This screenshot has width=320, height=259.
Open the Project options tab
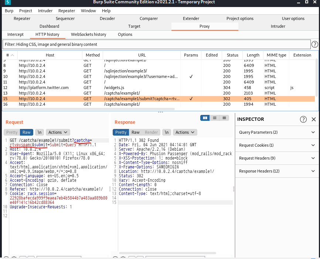coord(240,18)
